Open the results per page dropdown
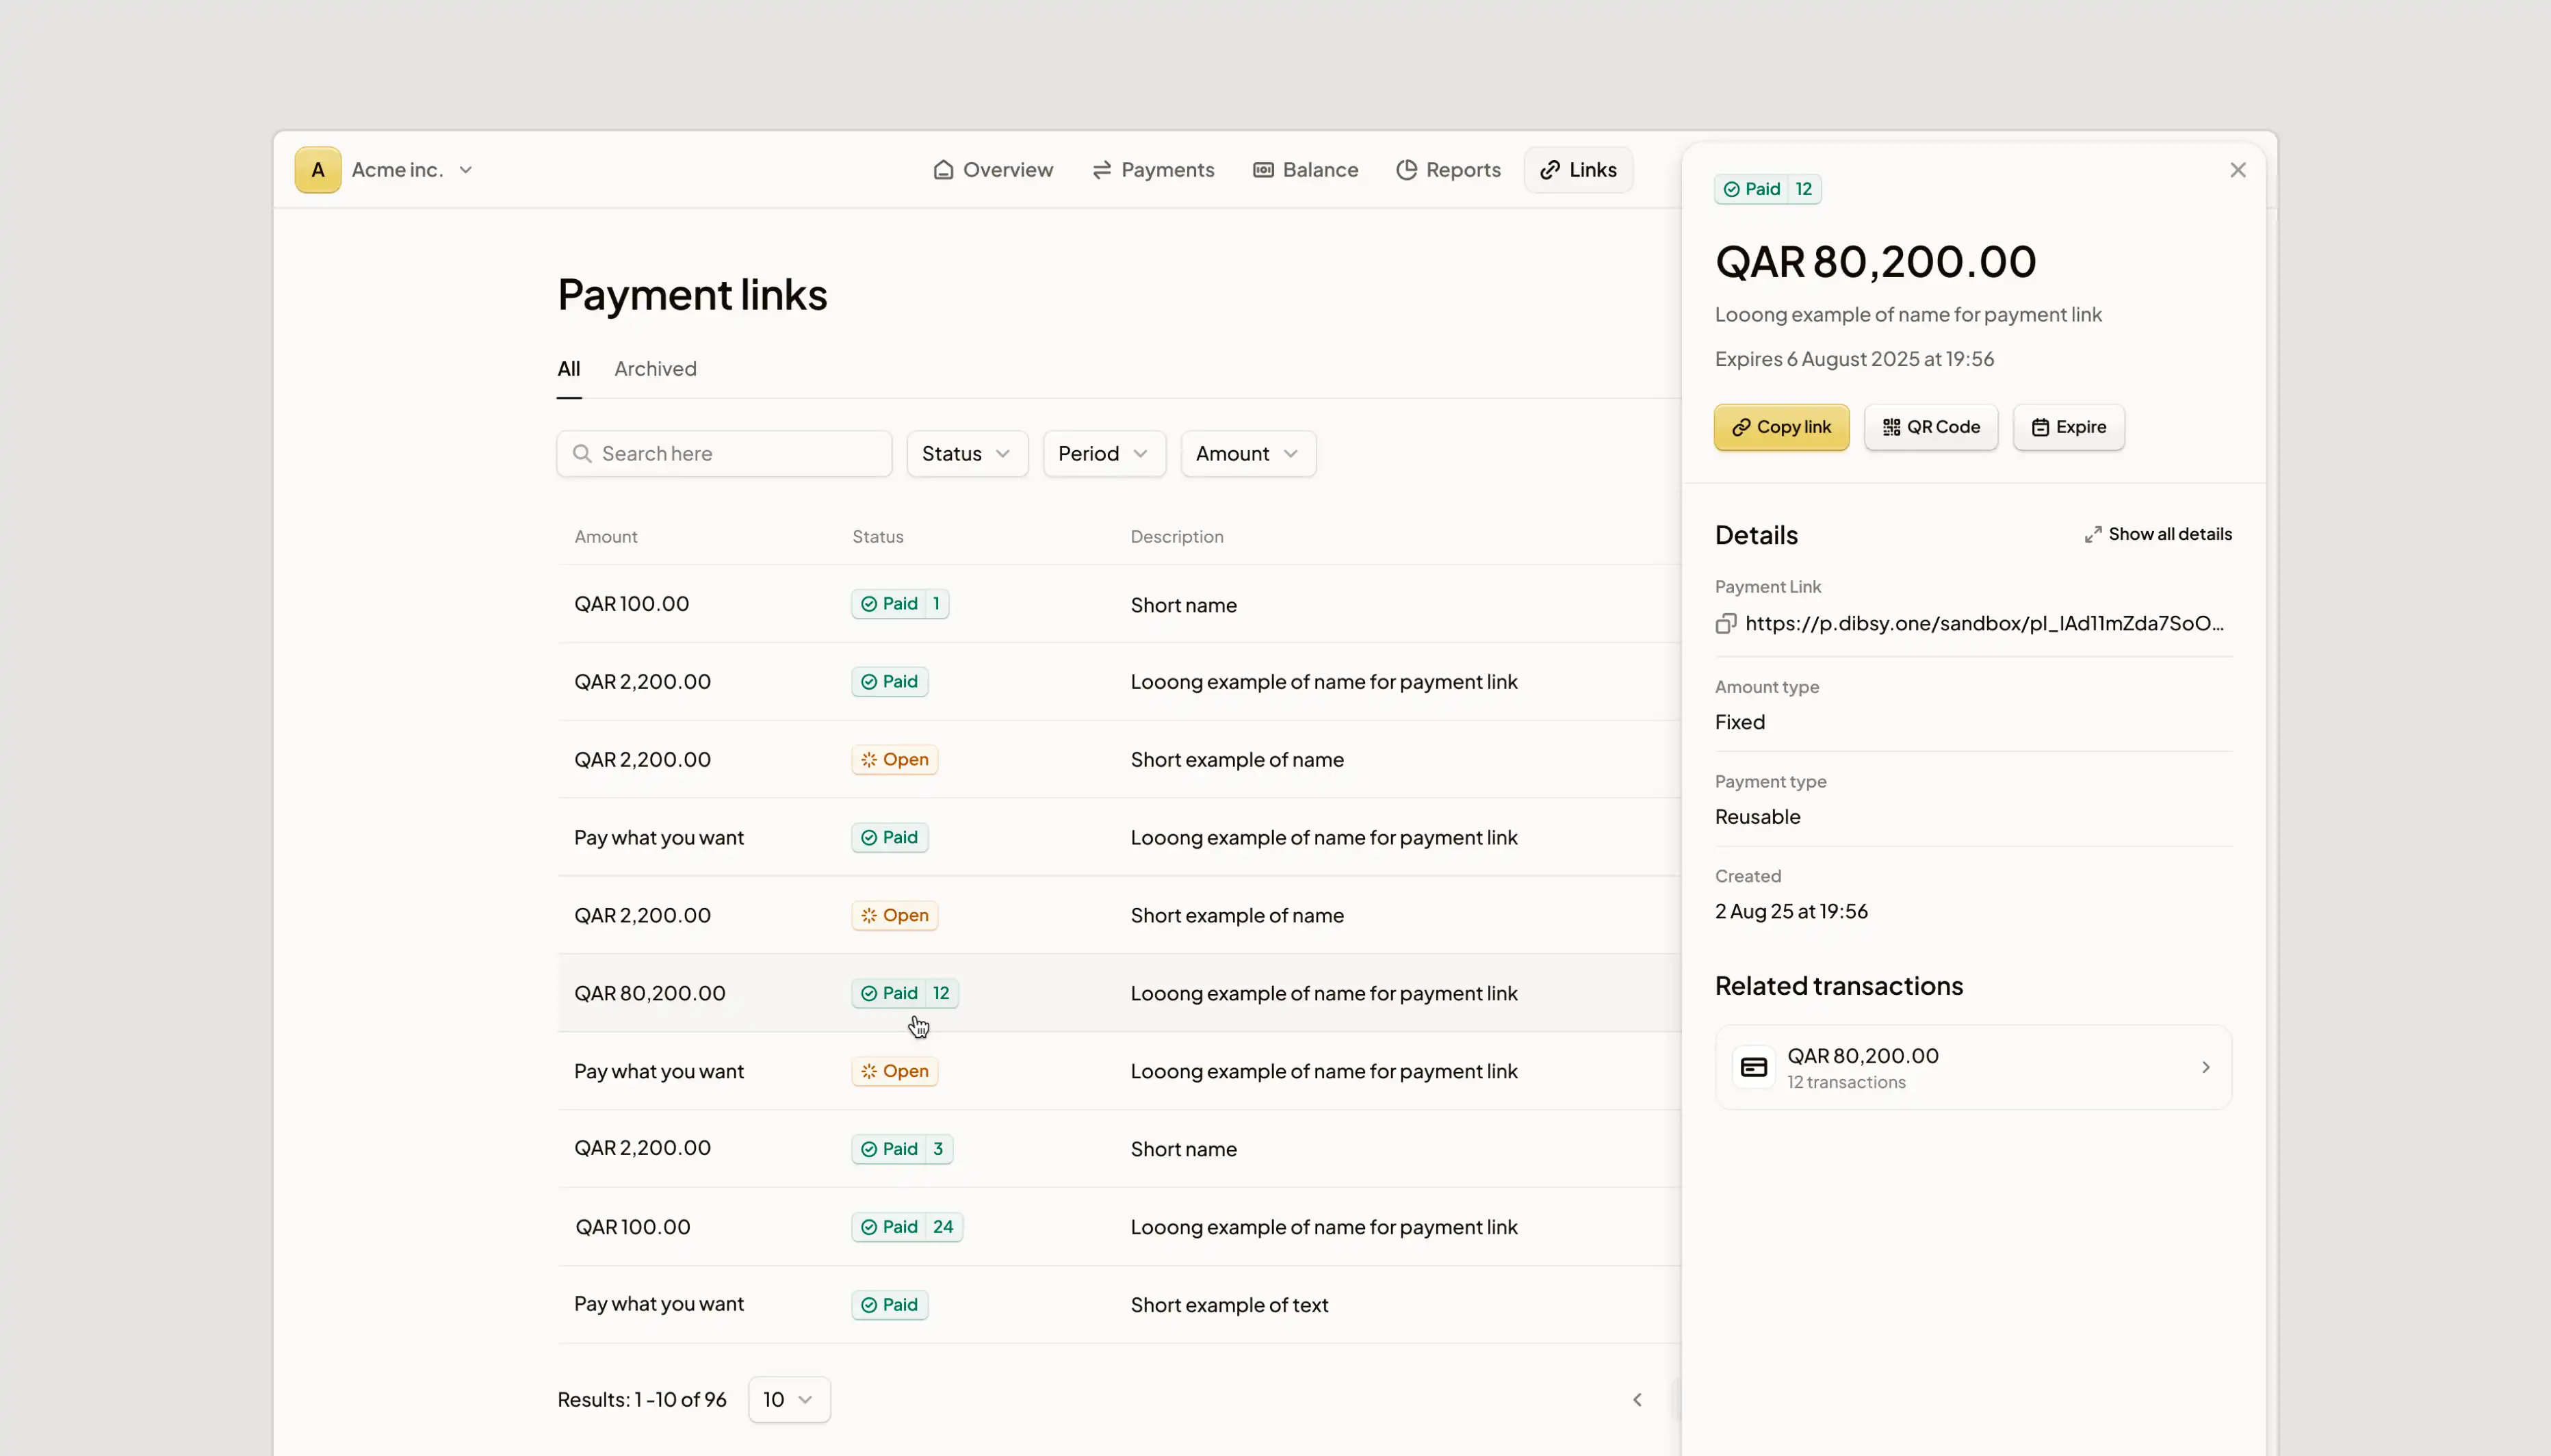Image resolution: width=2551 pixels, height=1456 pixels. point(789,1400)
